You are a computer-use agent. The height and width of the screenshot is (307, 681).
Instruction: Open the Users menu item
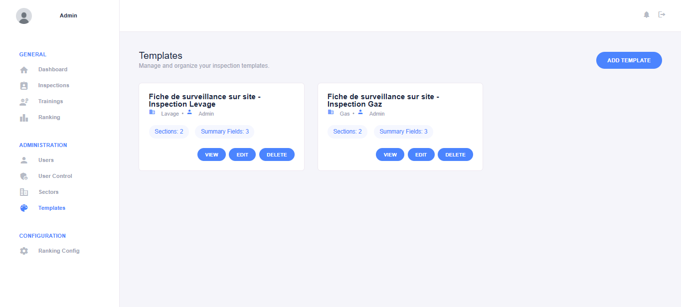pos(46,160)
